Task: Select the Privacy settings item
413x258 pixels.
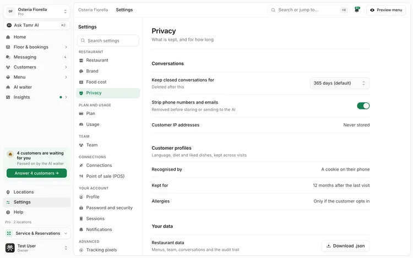Action: 108,93
